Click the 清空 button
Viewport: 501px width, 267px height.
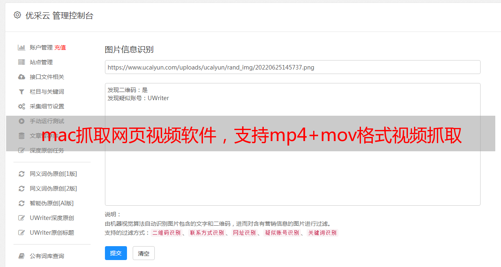pos(144,254)
